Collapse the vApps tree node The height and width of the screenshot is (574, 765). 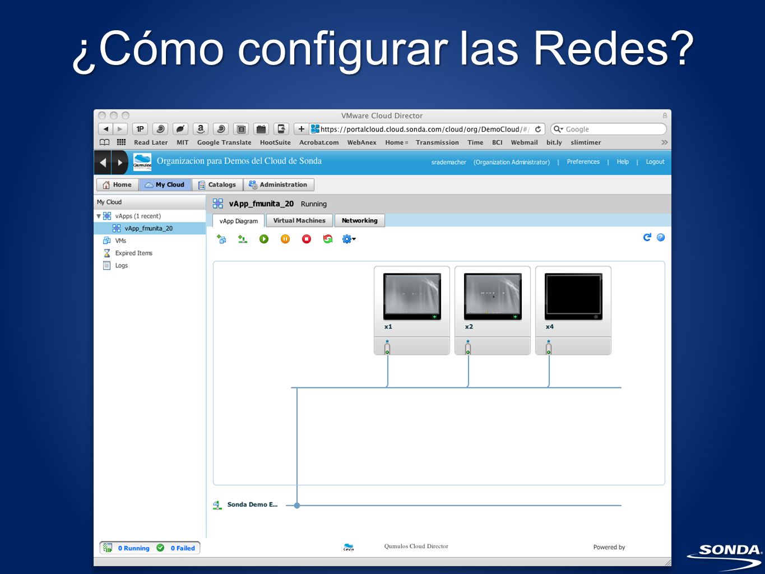[99, 216]
